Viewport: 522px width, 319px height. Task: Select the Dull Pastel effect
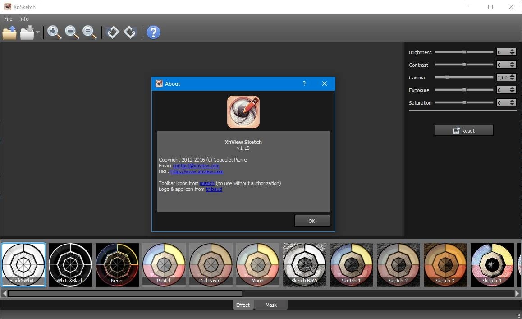pos(211,265)
